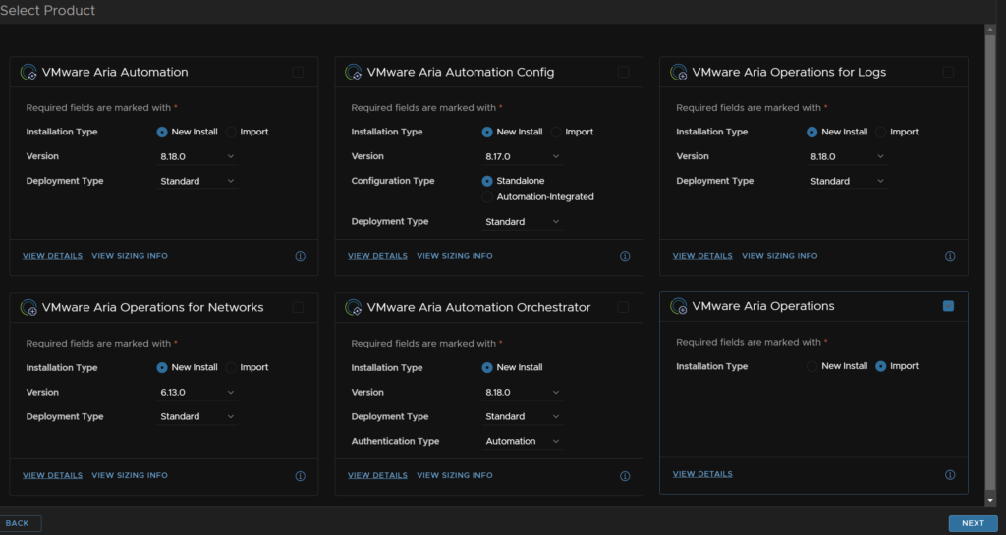
Task: Open info icon on Aria Operations for Logs card
Action: pos(950,256)
